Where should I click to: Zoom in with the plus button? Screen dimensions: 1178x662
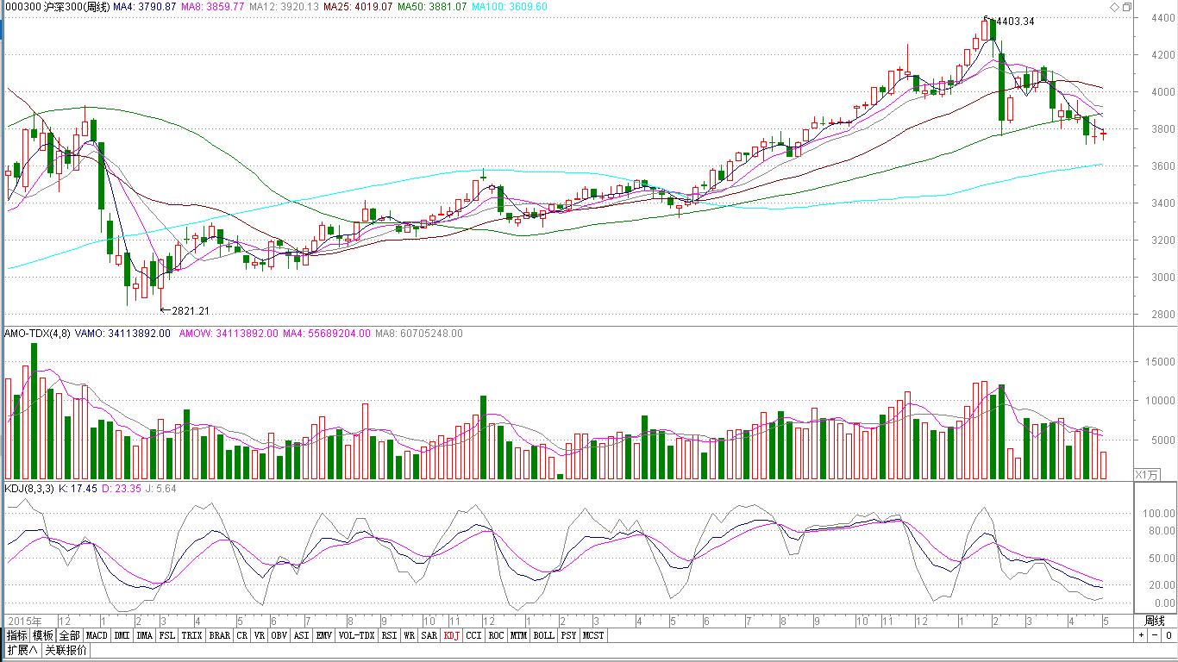[1141, 635]
